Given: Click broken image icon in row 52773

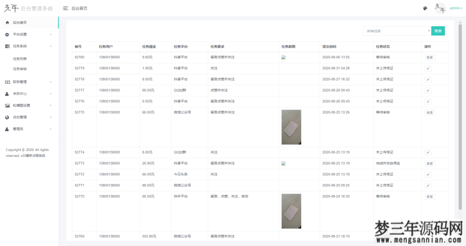Looking at the screenshot, I should pyautogui.click(x=284, y=164).
